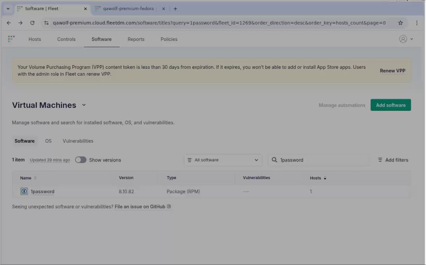Reload the page

pyautogui.click(x=32, y=23)
